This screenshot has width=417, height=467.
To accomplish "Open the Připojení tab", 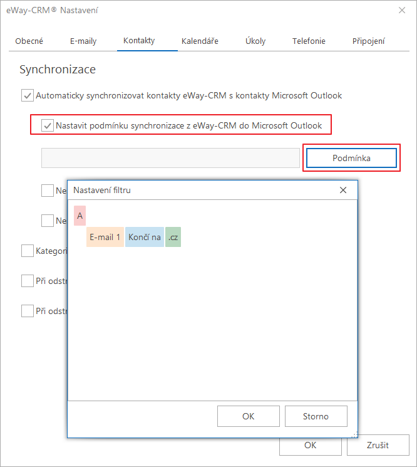I will click(368, 41).
